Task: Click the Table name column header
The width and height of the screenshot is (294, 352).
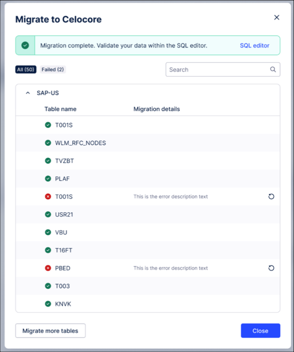Action: (60, 109)
